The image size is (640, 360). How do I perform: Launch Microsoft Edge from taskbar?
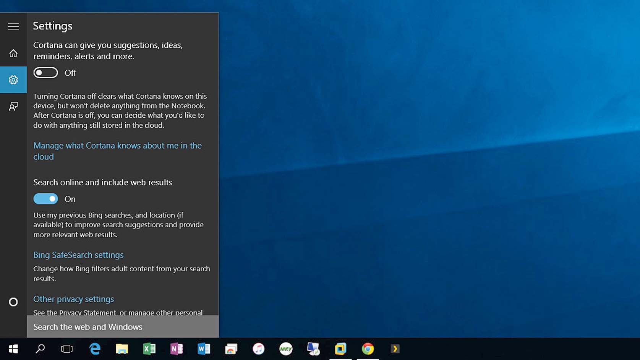click(x=95, y=349)
